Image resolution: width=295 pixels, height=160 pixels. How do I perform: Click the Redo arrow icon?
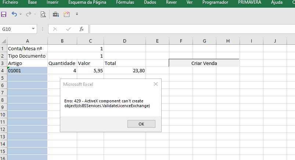pos(28,15)
